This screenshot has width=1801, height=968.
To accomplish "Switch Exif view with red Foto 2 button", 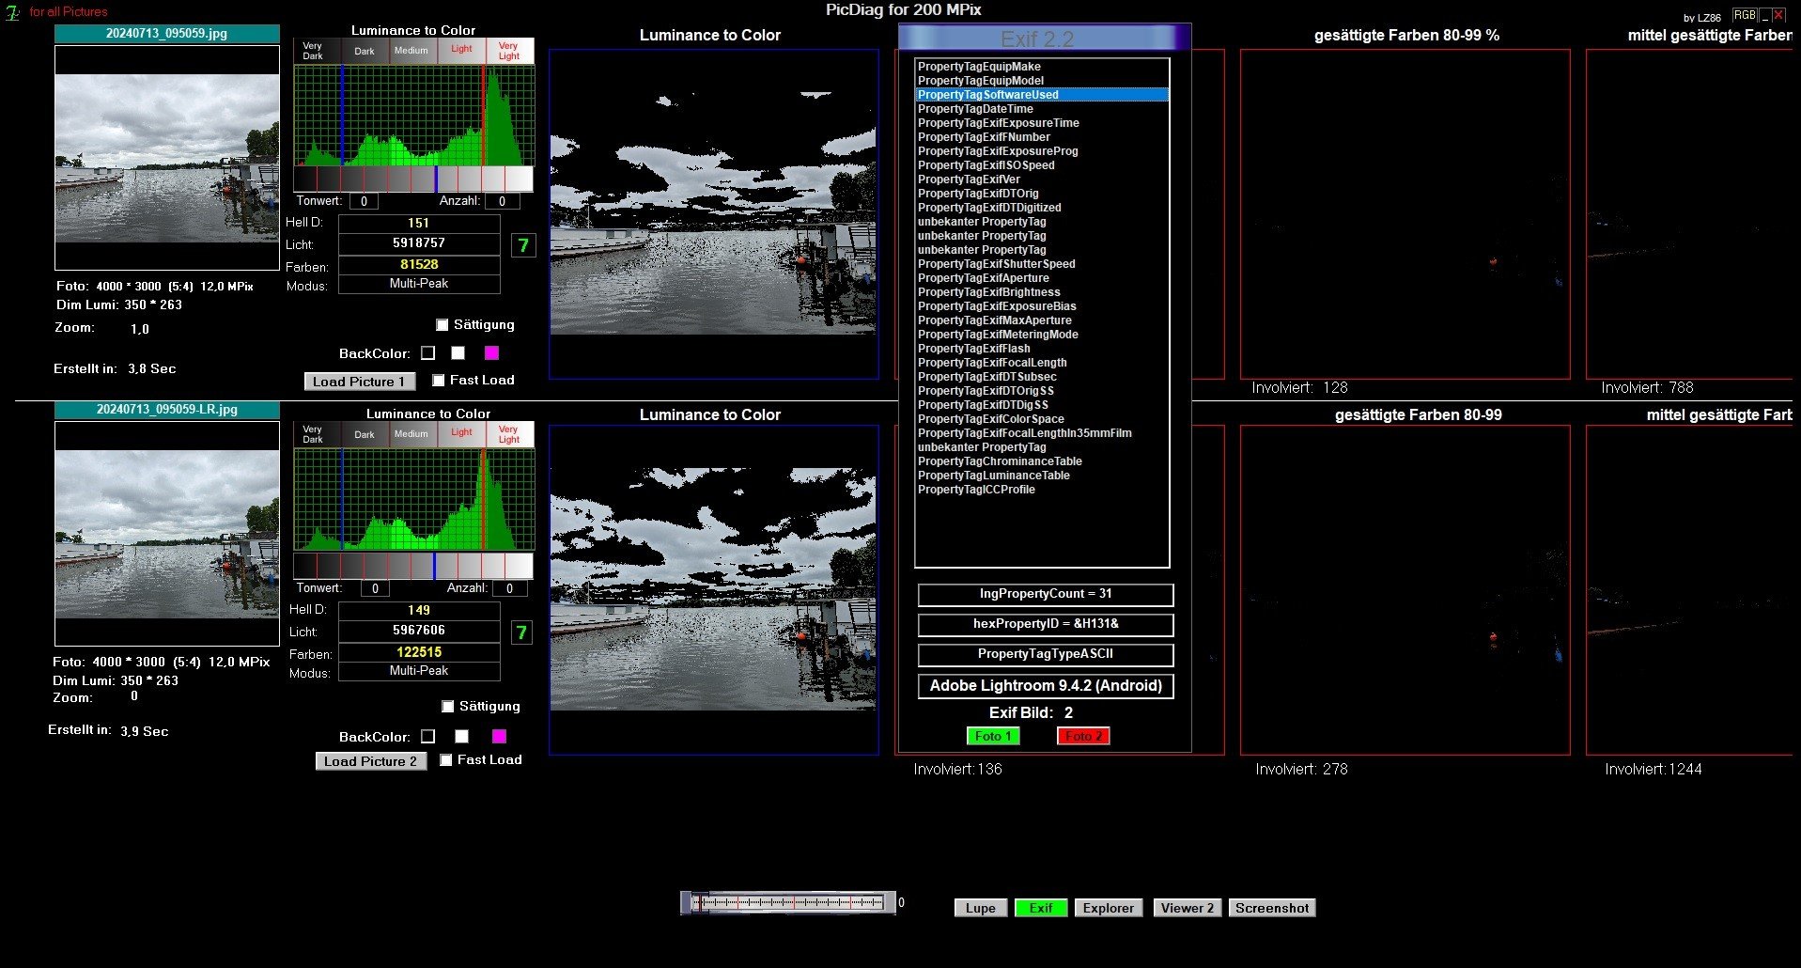I will [x=1083, y=737].
